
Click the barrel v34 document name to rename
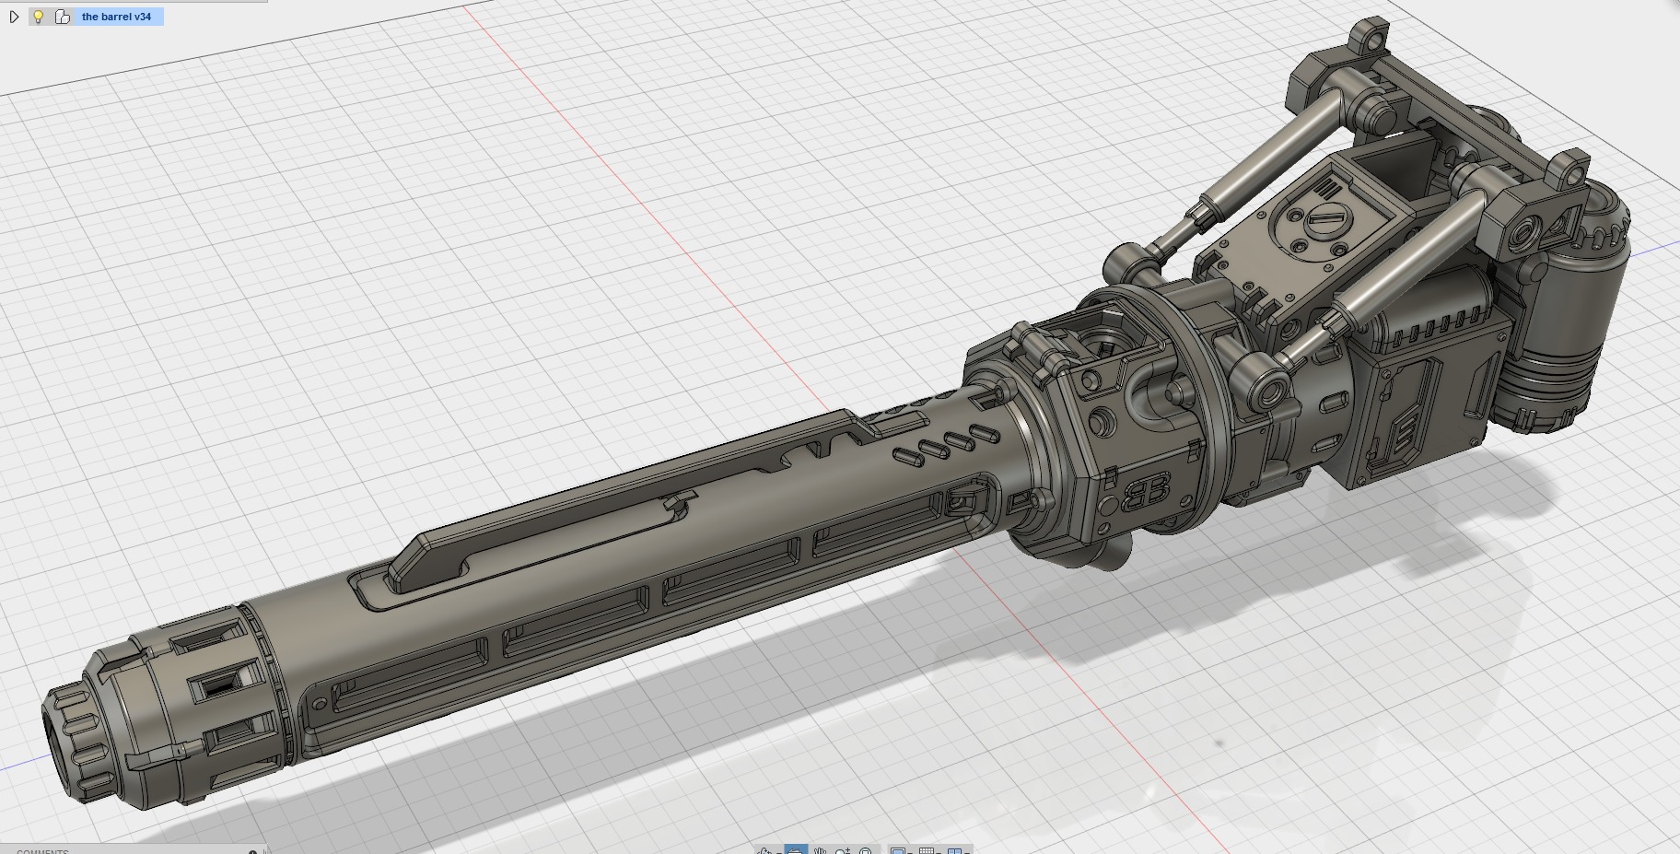tap(118, 16)
